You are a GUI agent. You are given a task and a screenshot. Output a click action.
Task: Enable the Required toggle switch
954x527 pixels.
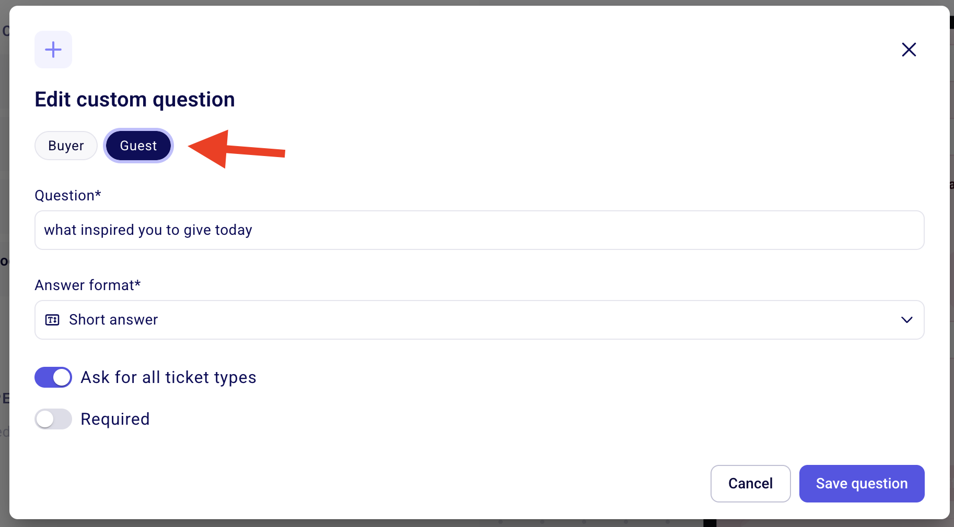tap(53, 419)
